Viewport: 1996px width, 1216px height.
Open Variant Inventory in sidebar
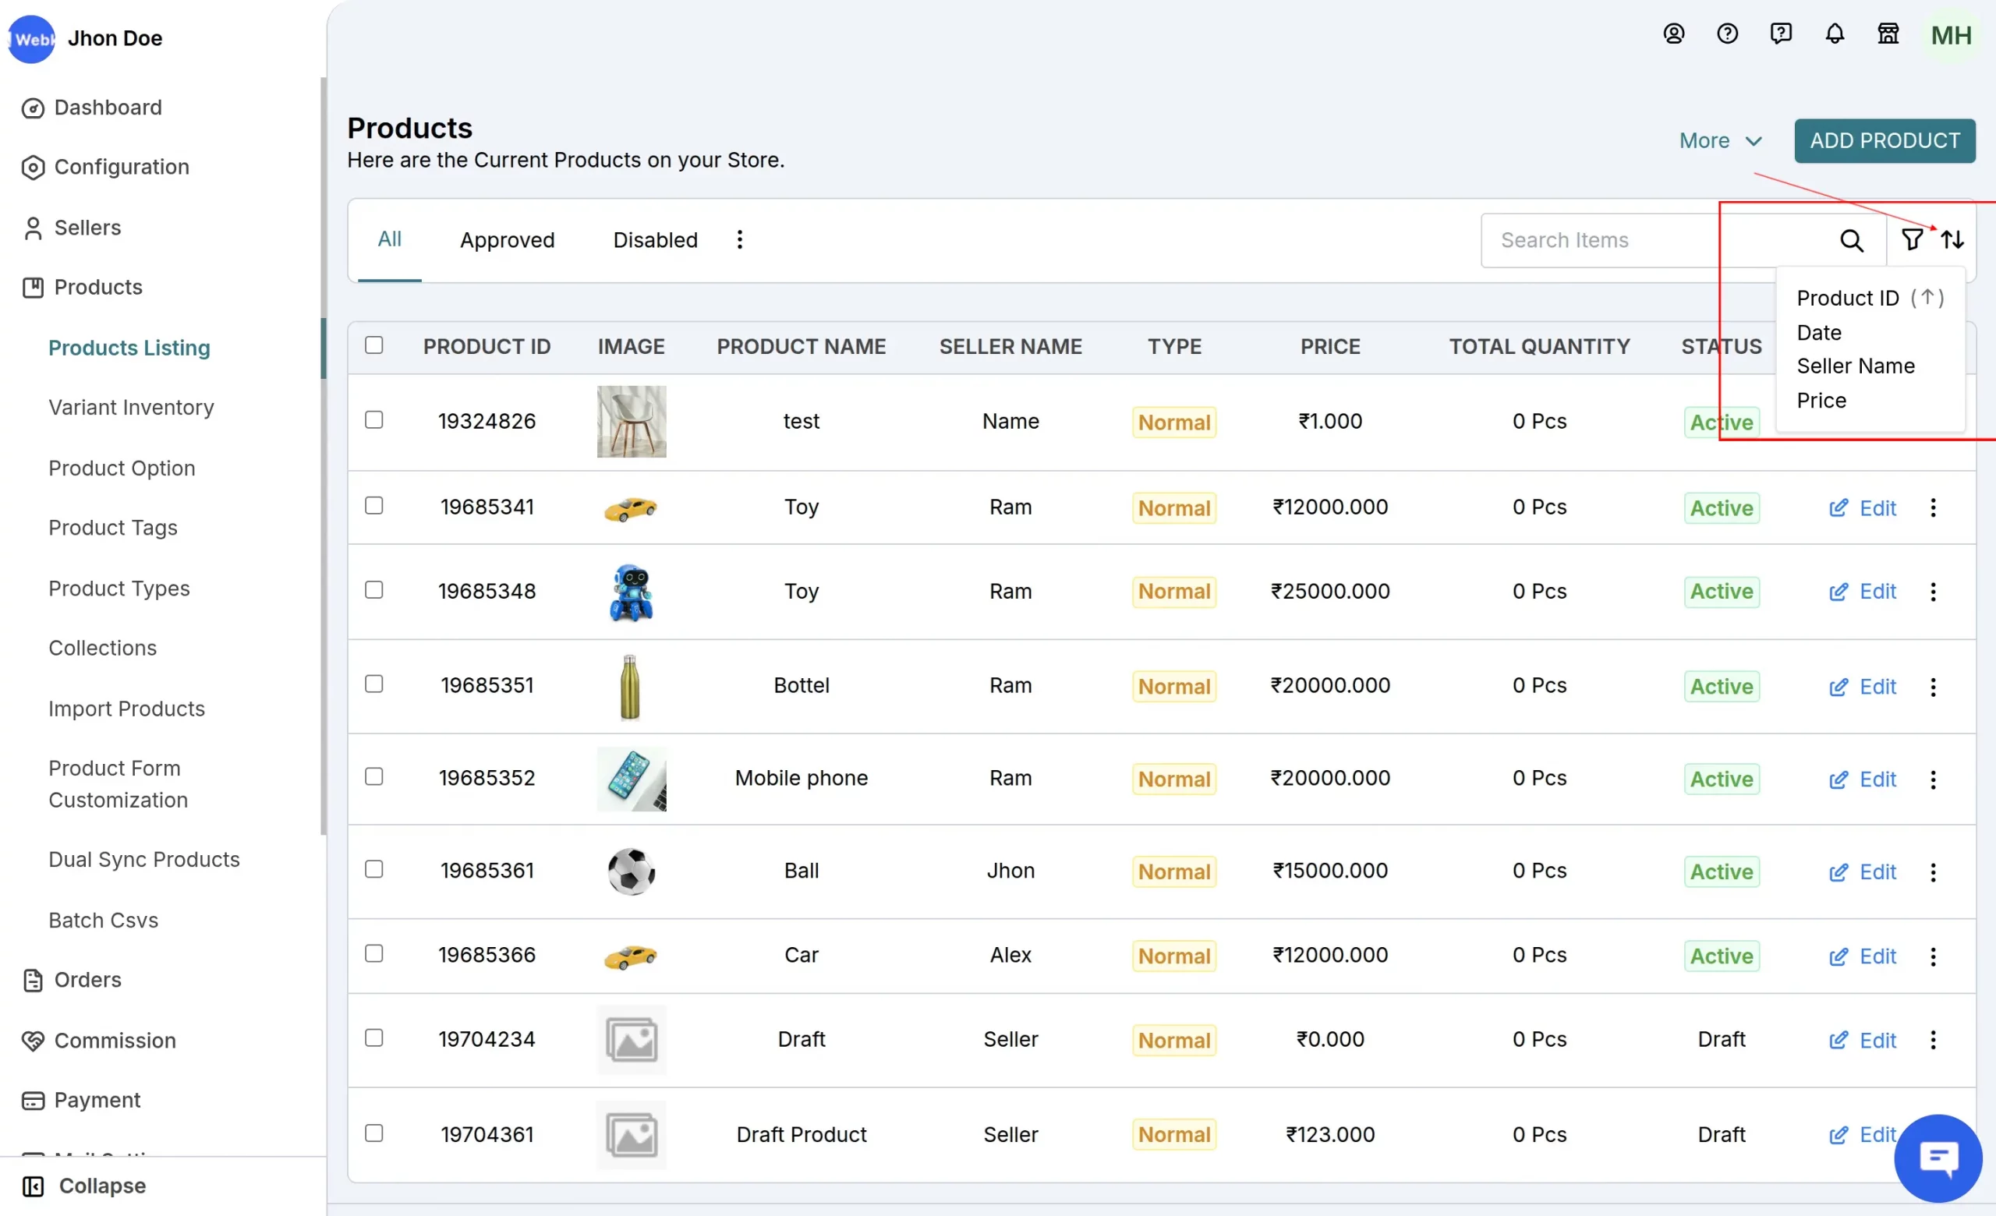point(131,407)
